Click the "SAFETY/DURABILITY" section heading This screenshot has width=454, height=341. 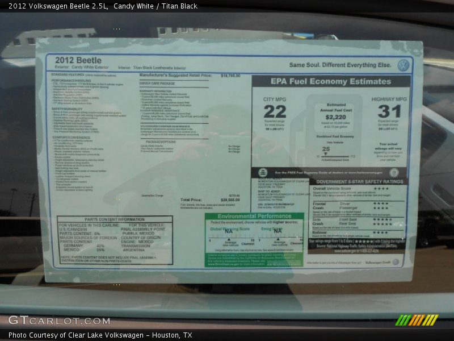(67, 109)
